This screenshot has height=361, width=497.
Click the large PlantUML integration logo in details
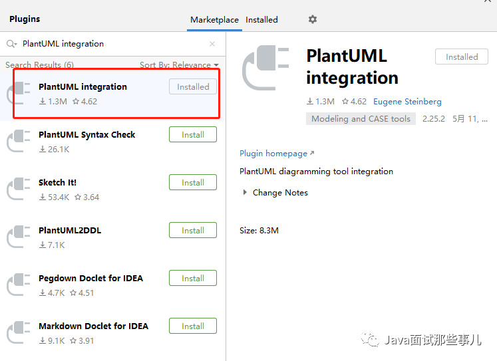tap(265, 68)
